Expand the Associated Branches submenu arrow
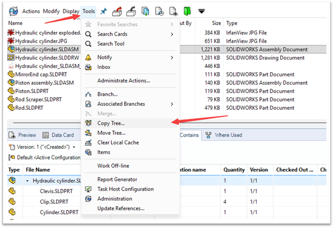This screenshot has height=228, width=334. (172, 104)
